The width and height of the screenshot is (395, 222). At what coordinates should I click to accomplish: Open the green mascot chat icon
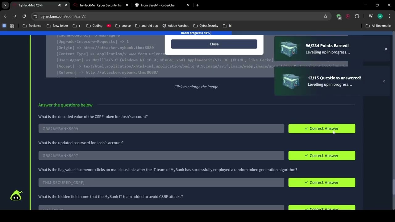pyautogui.click(x=16, y=196)
